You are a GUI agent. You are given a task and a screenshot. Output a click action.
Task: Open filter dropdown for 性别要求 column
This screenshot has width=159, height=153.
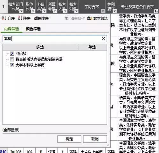coord(114,11)
